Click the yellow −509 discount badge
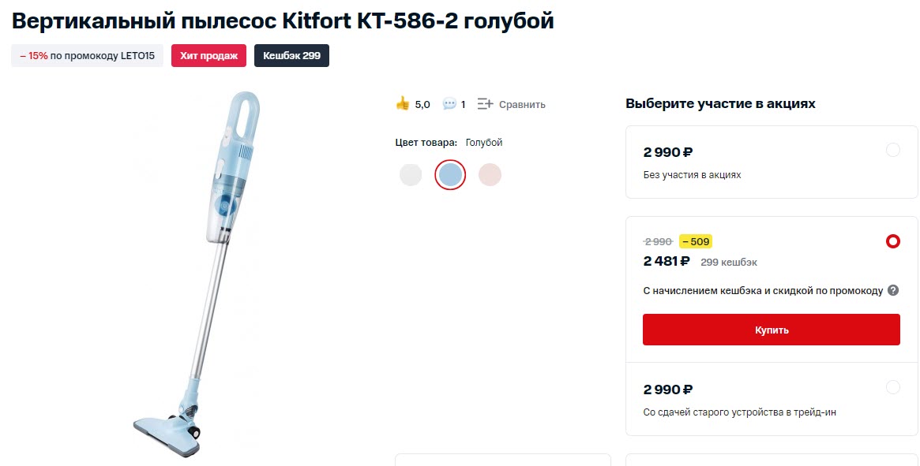 (x=694, y=240)
